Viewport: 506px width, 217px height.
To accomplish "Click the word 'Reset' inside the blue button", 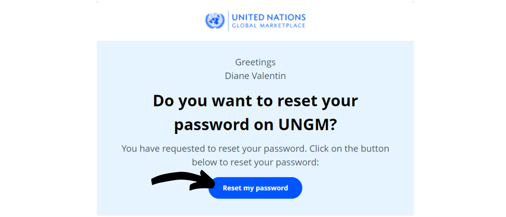I will click(232, 188).
